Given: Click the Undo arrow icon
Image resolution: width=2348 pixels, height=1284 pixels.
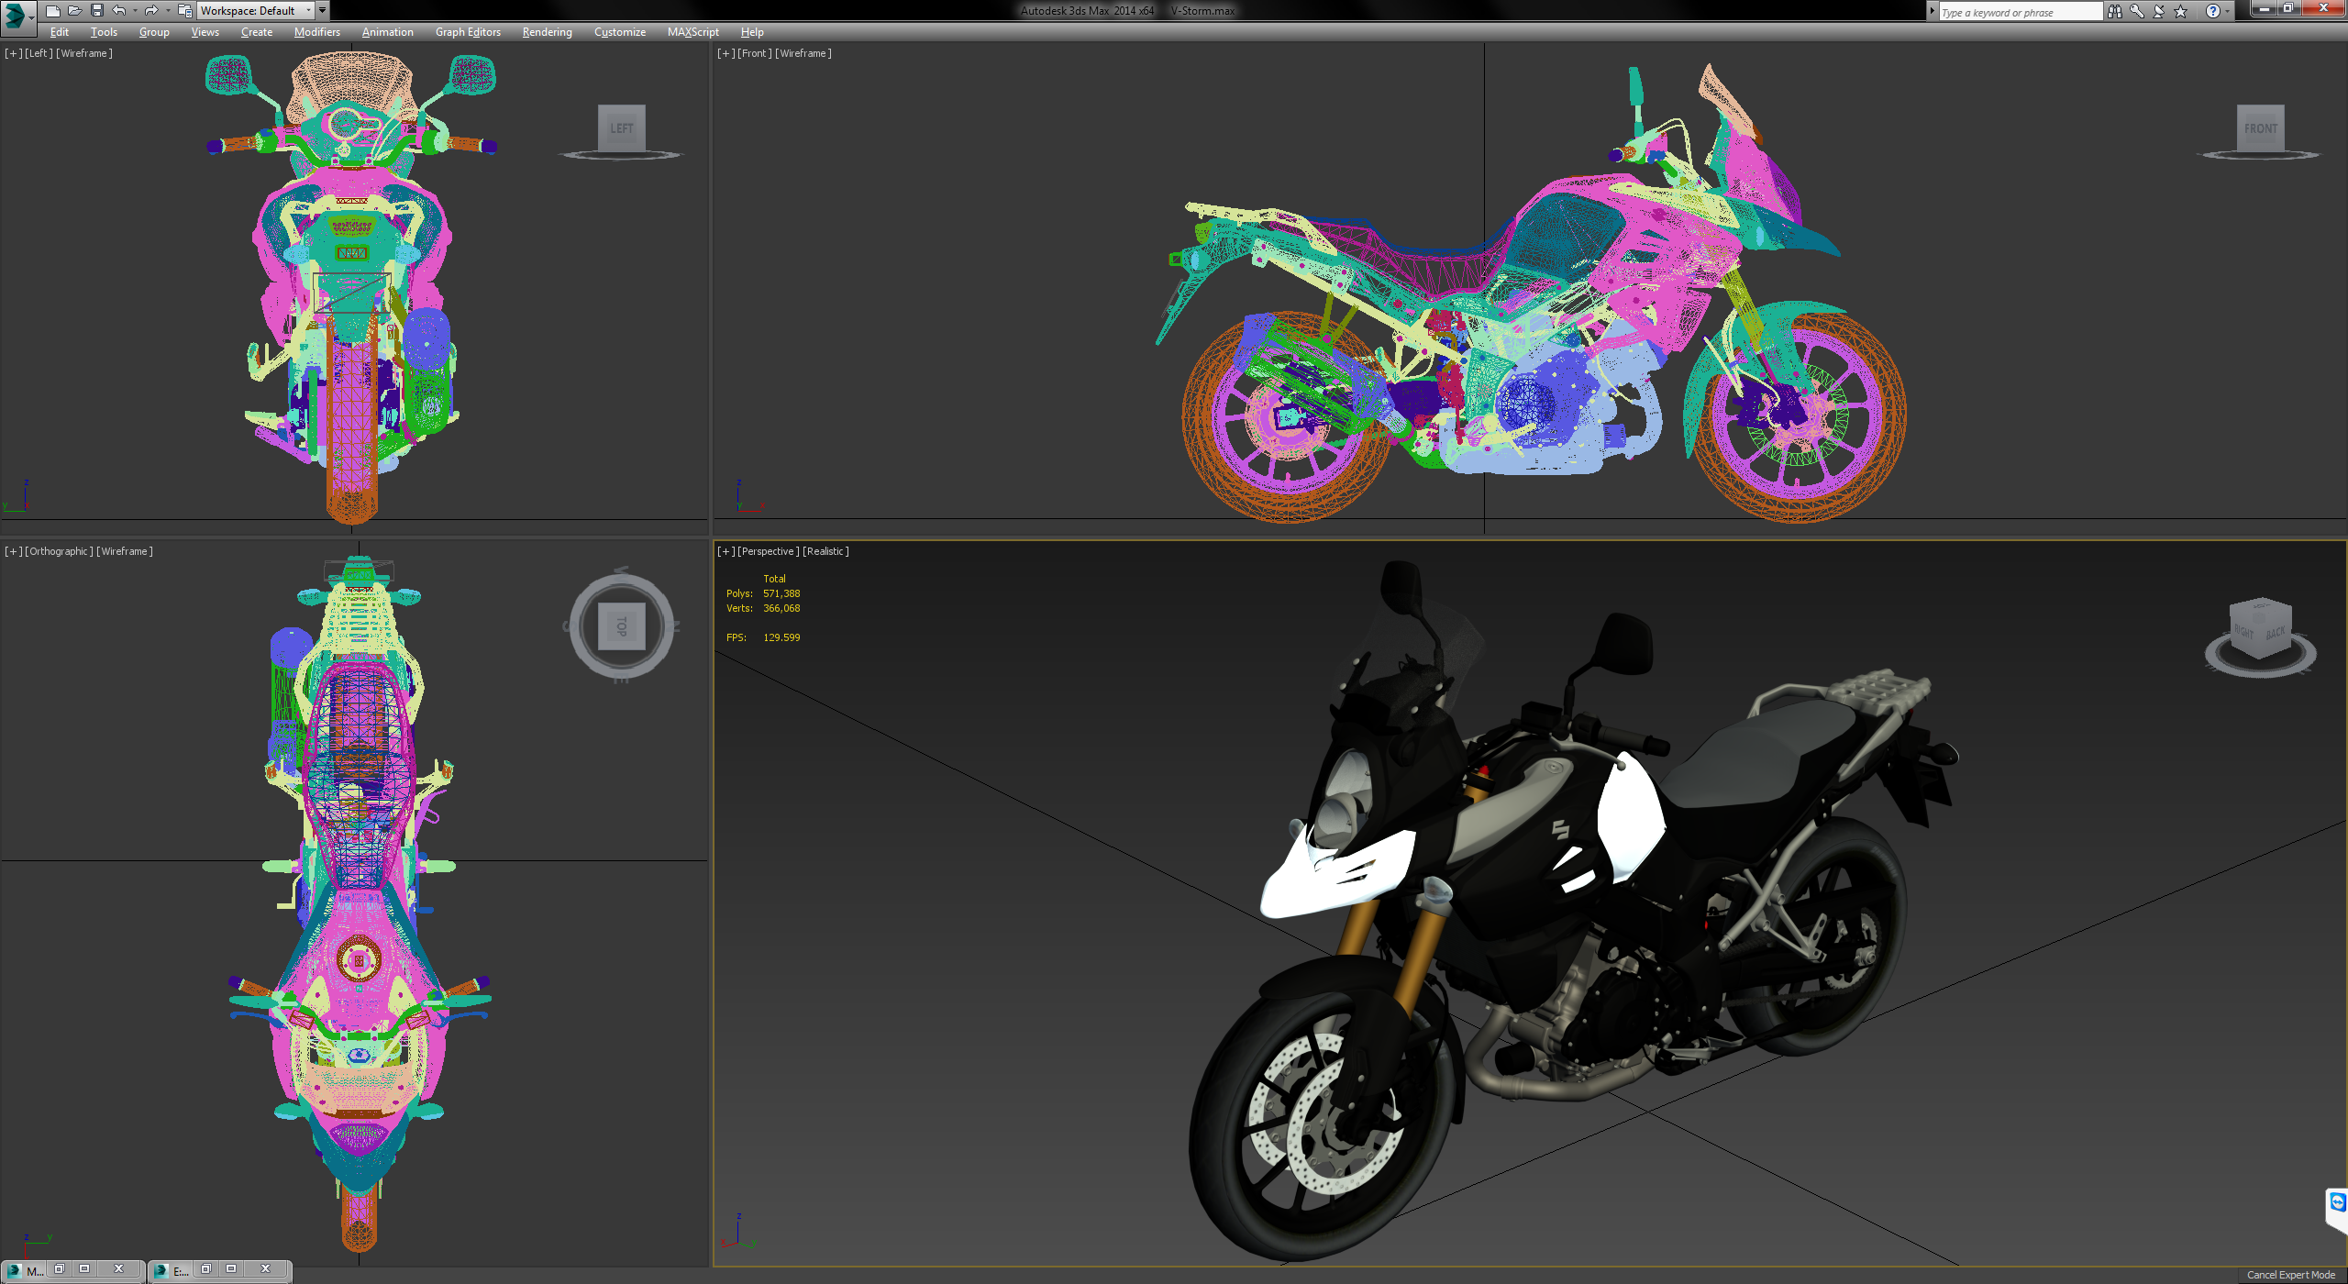Looking at the screenshot, I should pos(119,11).
